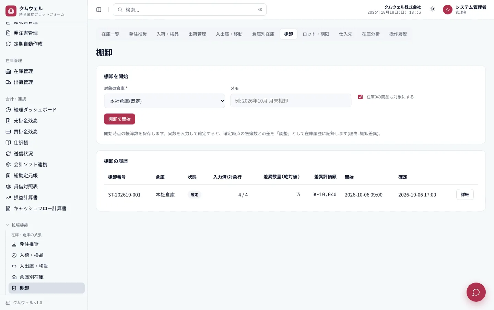Open 倉庫別在庫 in sidebar extensions
494x310 pixels.
click(x=47, y=277)
